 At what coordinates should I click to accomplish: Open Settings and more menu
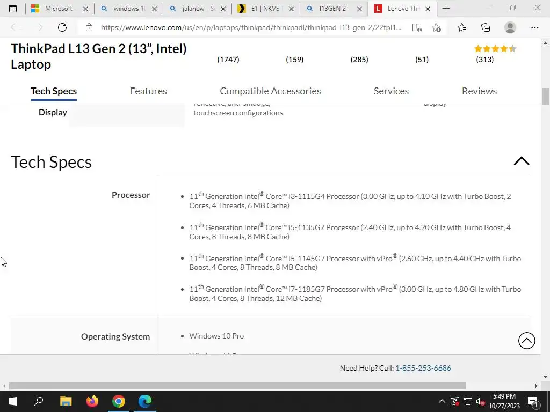(534, 27)
